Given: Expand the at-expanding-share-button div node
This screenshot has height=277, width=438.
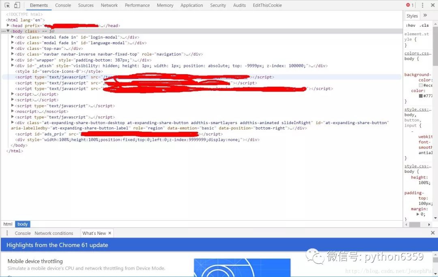Looking at the screenshot, I should [x=12, y=122].
